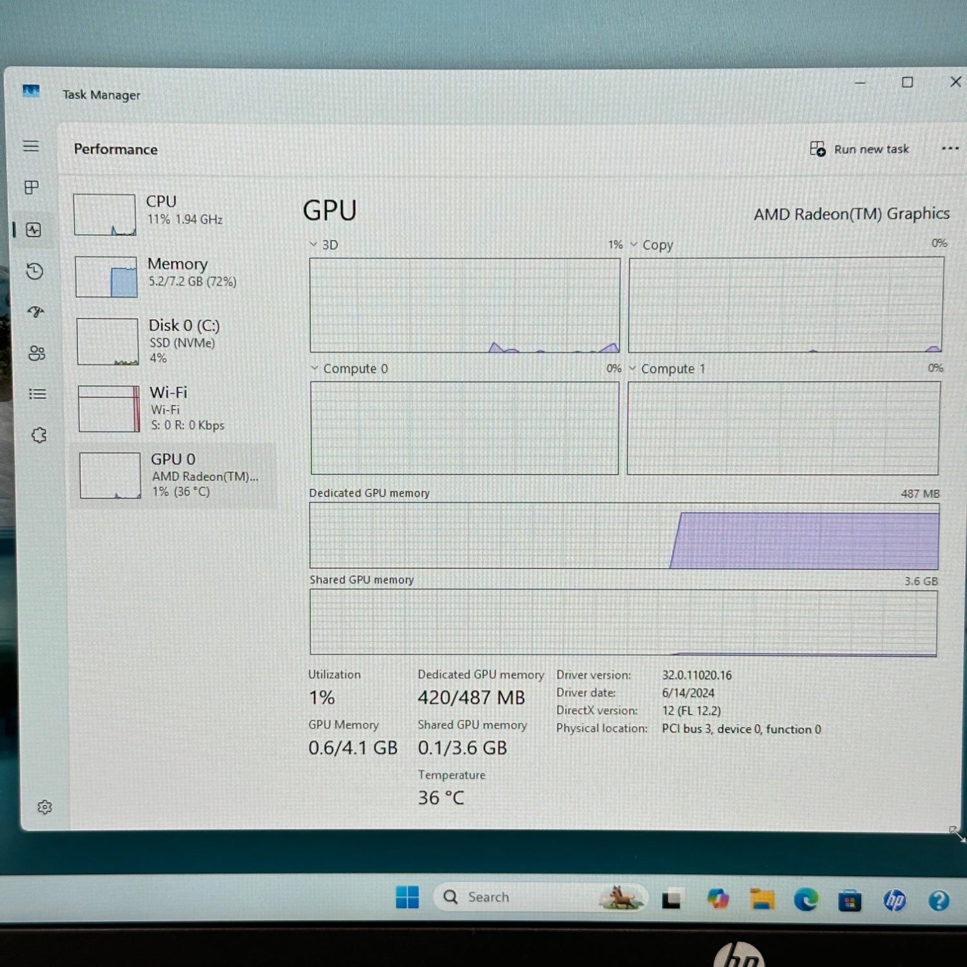Click the 3.6 GB graph maximum label
This screenshot has width=967, height=967.
[x=921, y=581]
